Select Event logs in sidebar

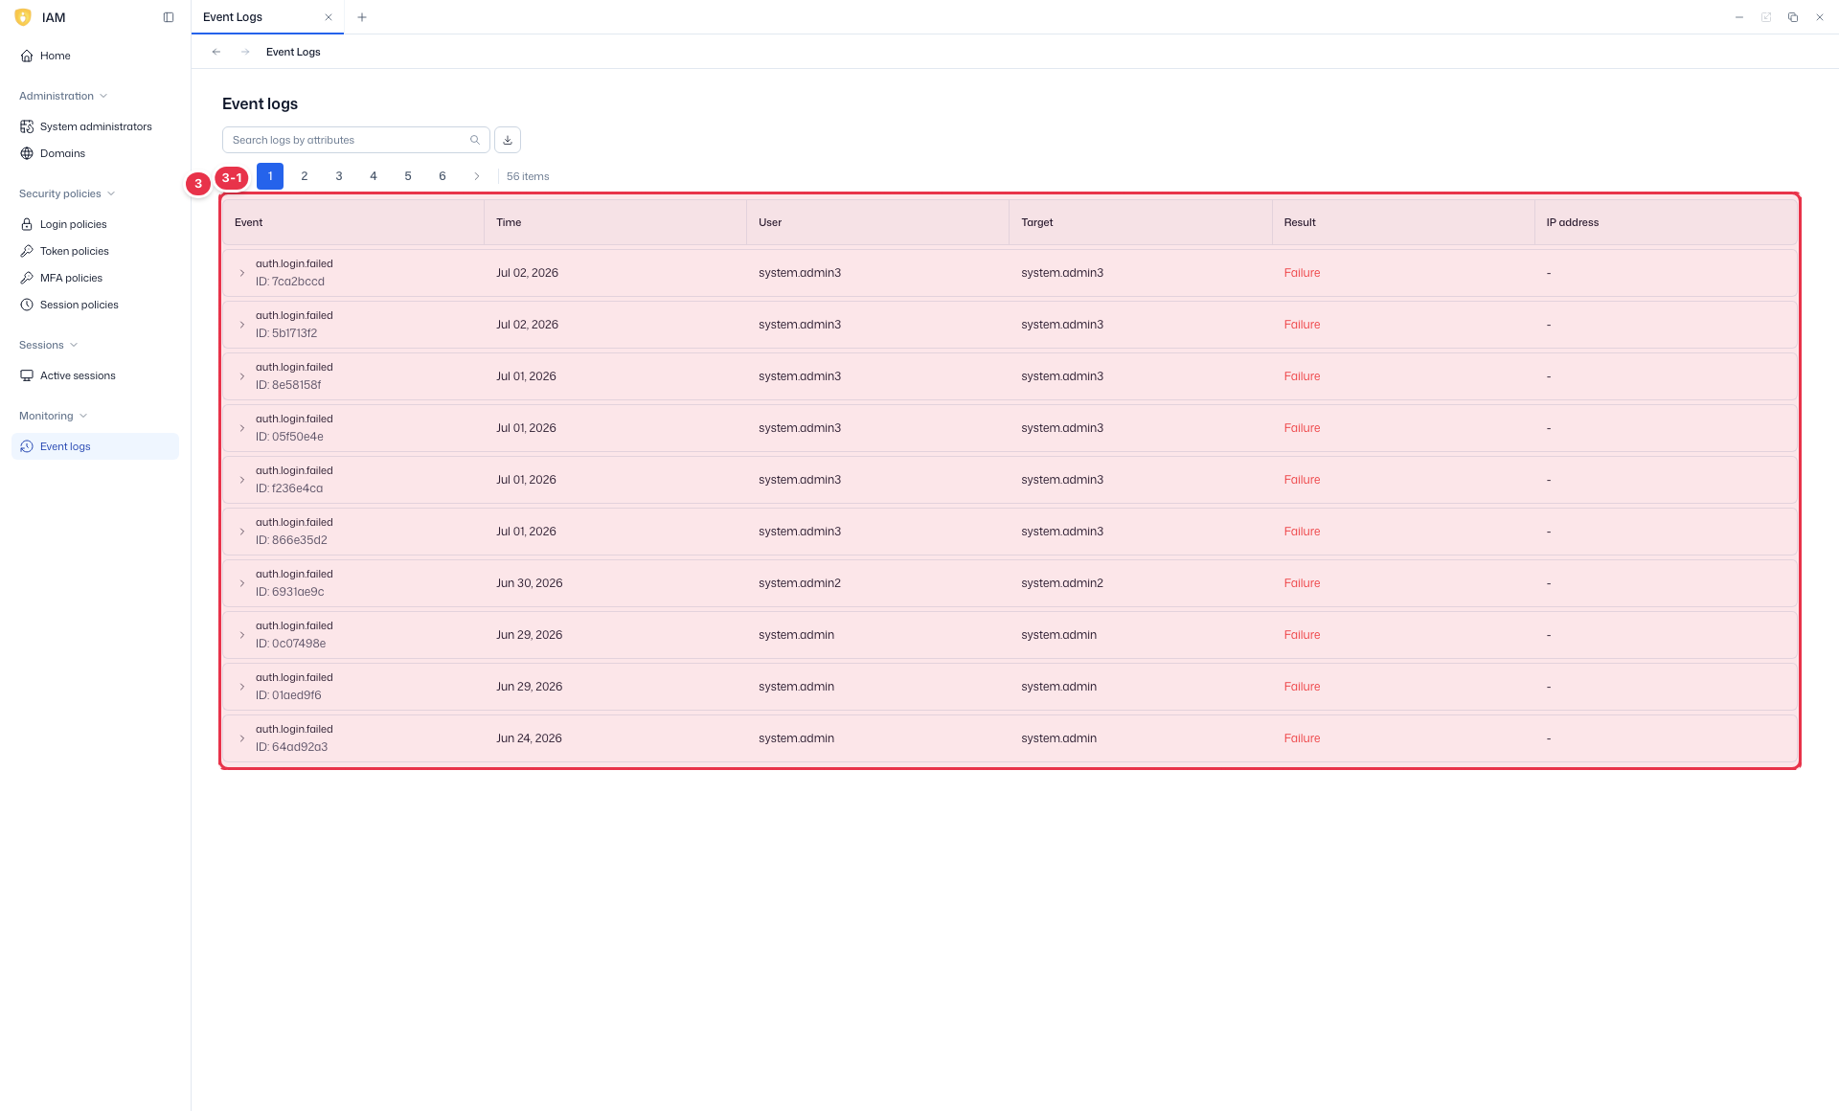[x=95, y=446]
